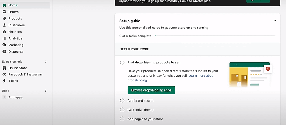This screenshot has width=286, height=125.
Task: Collapse the Setup guide panel
Action: [275, 21]
